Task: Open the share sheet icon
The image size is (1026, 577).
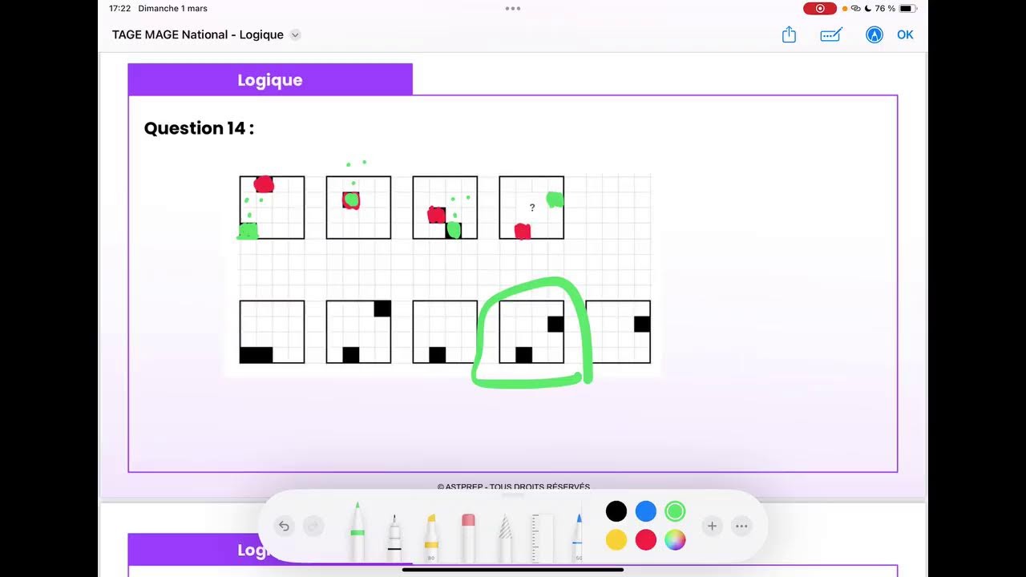Action: pos(790,34)
